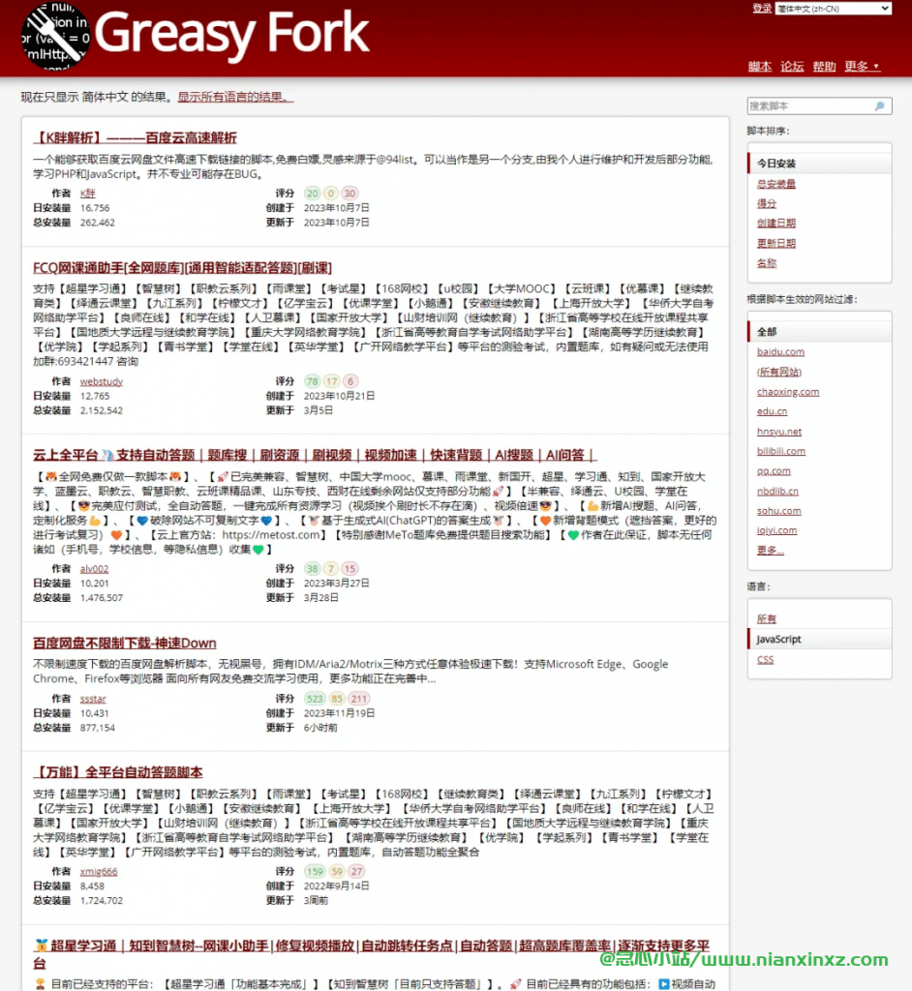This screenshot has height=991, width=912.
Task: Click the creation date 2022年9月14日
Action: 337,886
